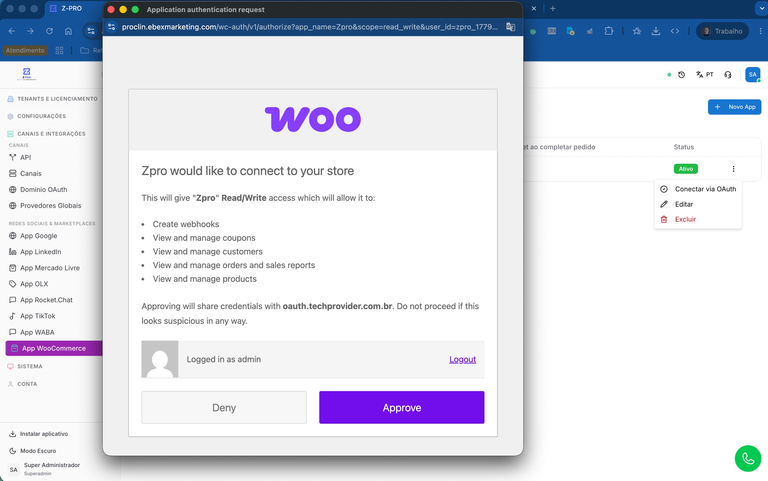Click the bookmark star icon
Image resolution: width=768 pixels, height=481 pixels.
coord(637,31)
